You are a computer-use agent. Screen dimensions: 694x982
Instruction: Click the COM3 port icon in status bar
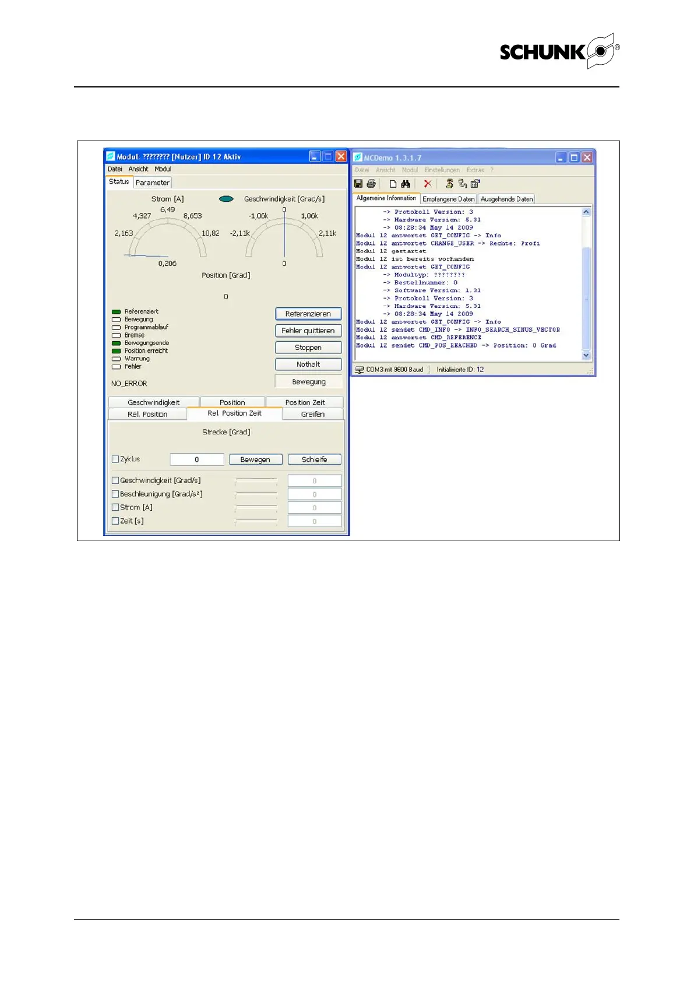(360, 370)
